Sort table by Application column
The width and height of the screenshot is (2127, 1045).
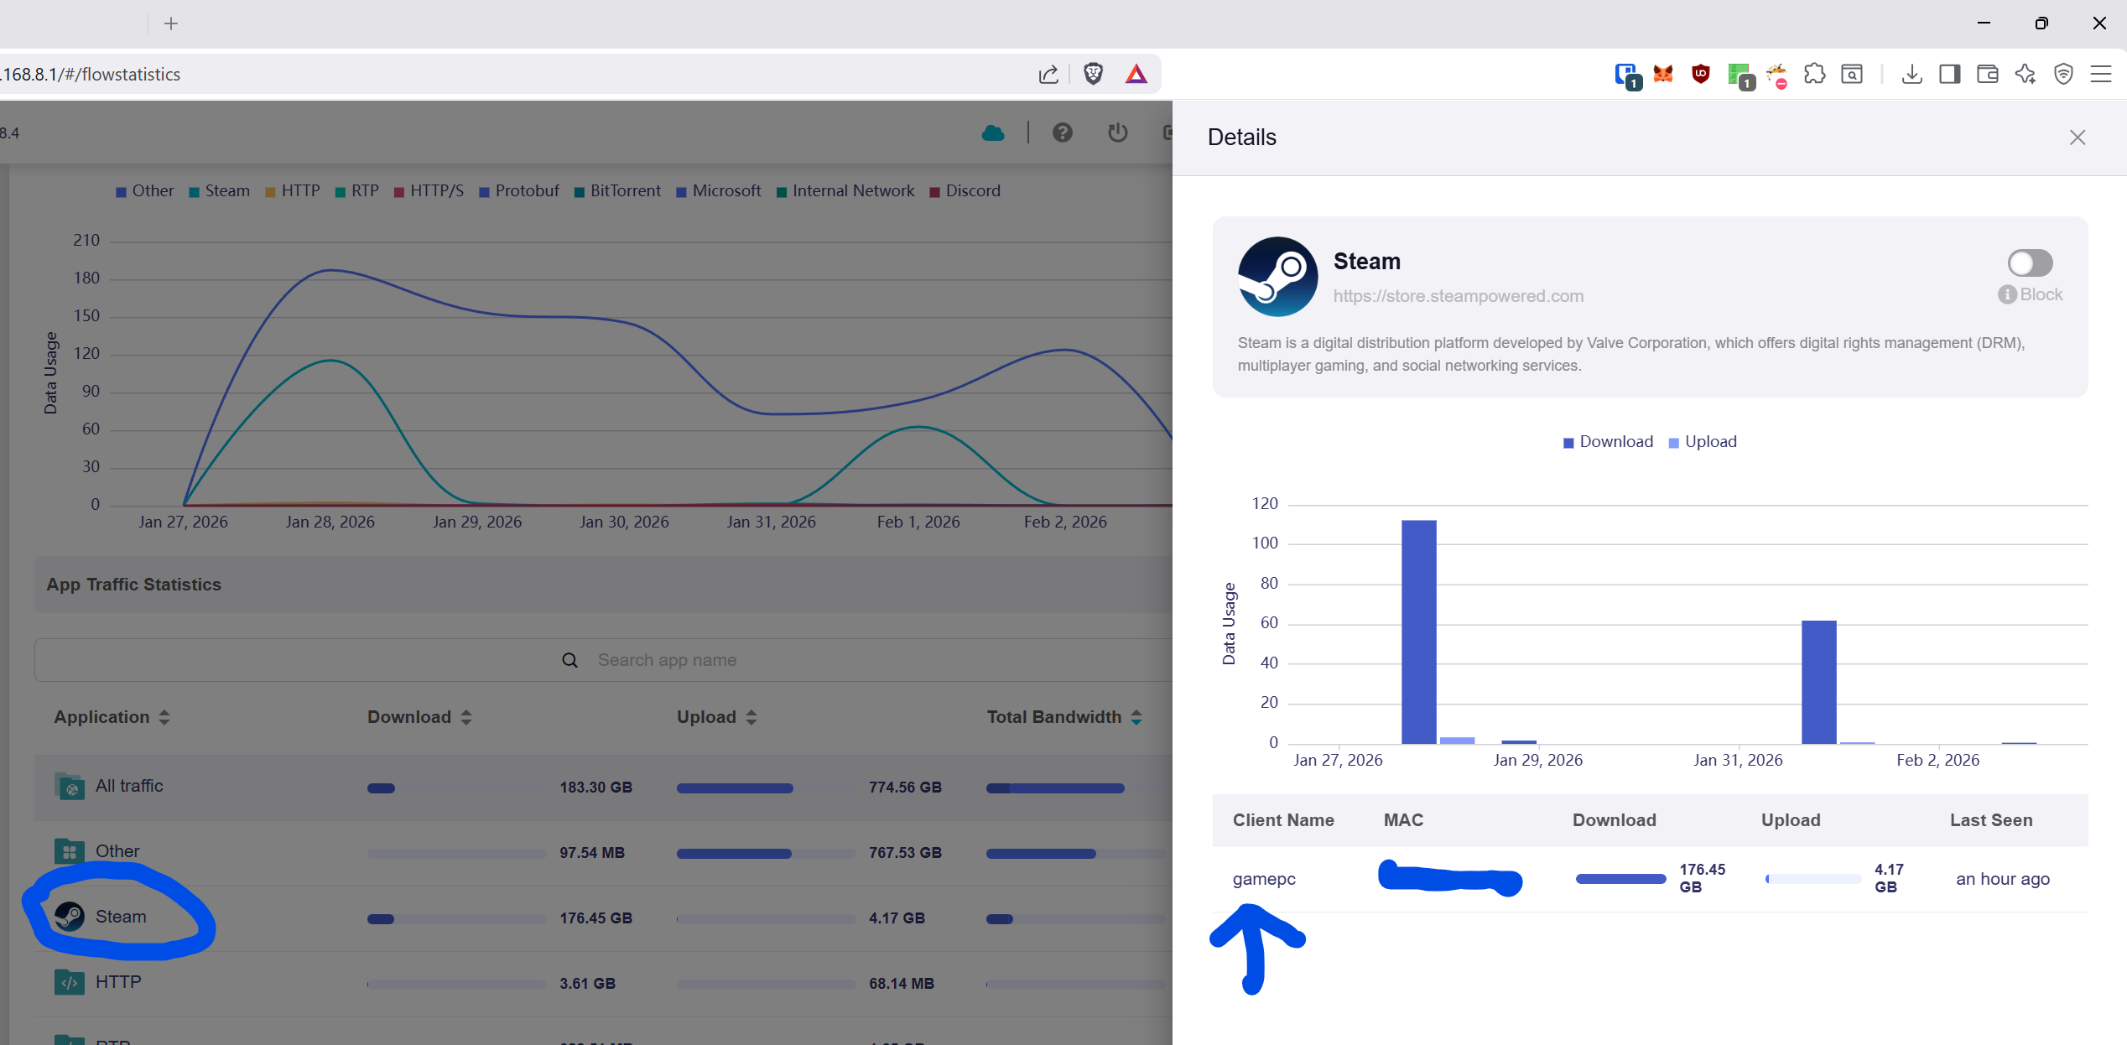[x=112, y=717]
